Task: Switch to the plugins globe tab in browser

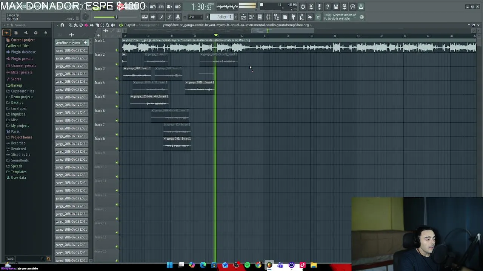Action: 35,32
